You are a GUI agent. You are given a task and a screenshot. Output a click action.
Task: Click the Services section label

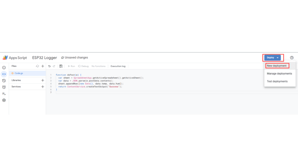tap(16, 87)
